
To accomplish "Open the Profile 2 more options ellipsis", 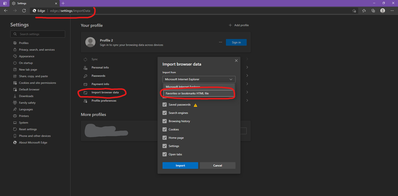I will 220,42.
